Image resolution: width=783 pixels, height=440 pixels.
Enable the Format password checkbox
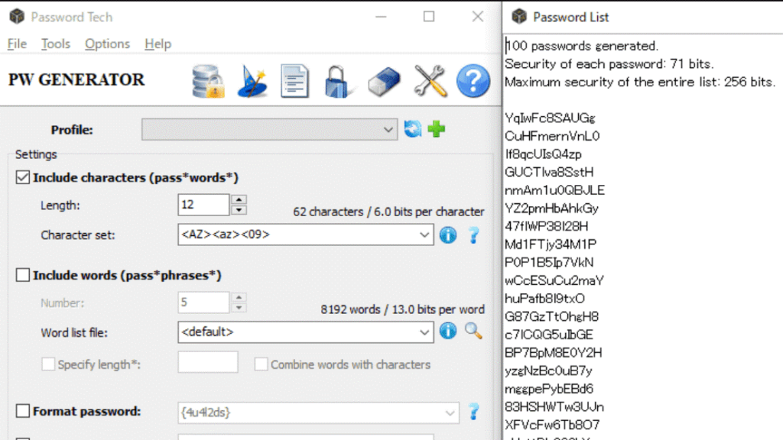(22, 411)
